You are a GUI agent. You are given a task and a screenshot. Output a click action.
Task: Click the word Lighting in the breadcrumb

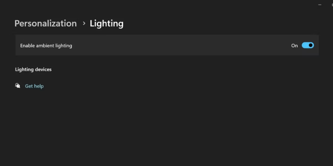(106, 23)
